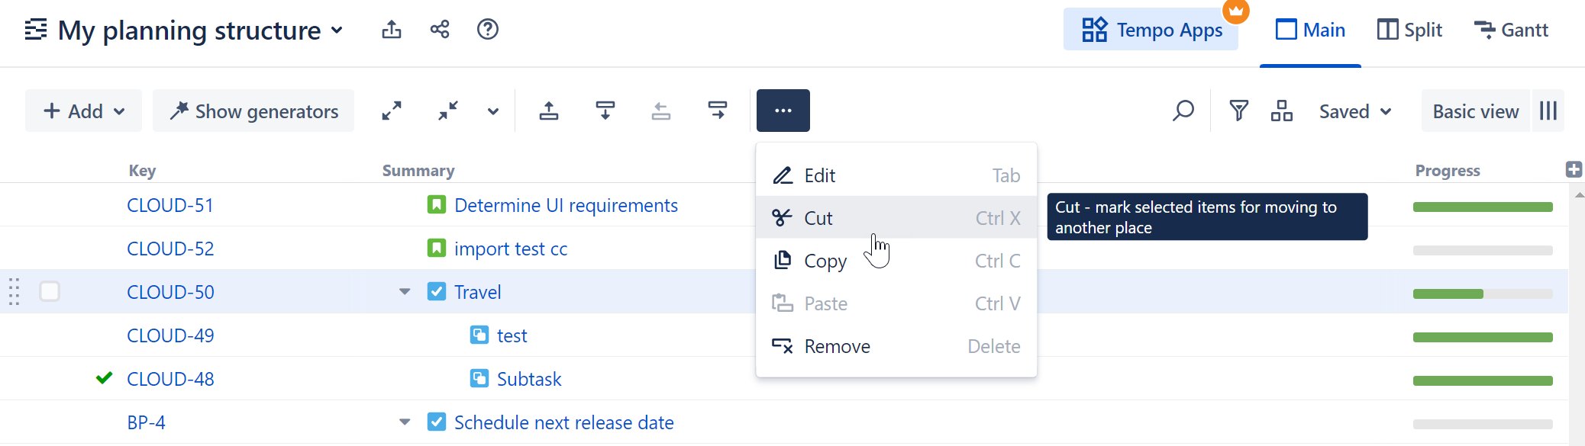Open the column layout bars toggle
The image size is (1585, 446).
[x=1548, y=111]
